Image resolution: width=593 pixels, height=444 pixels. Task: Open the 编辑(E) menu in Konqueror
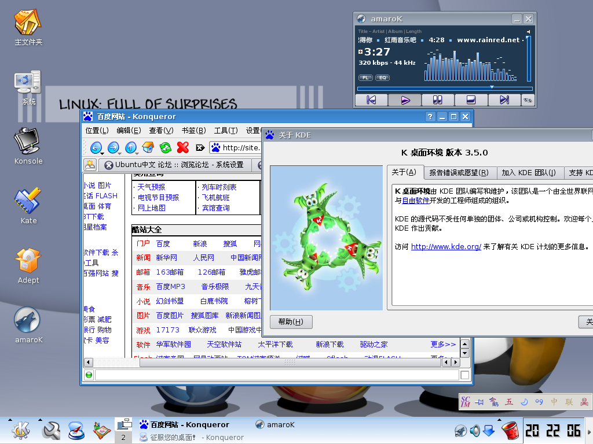click(129, 130)
